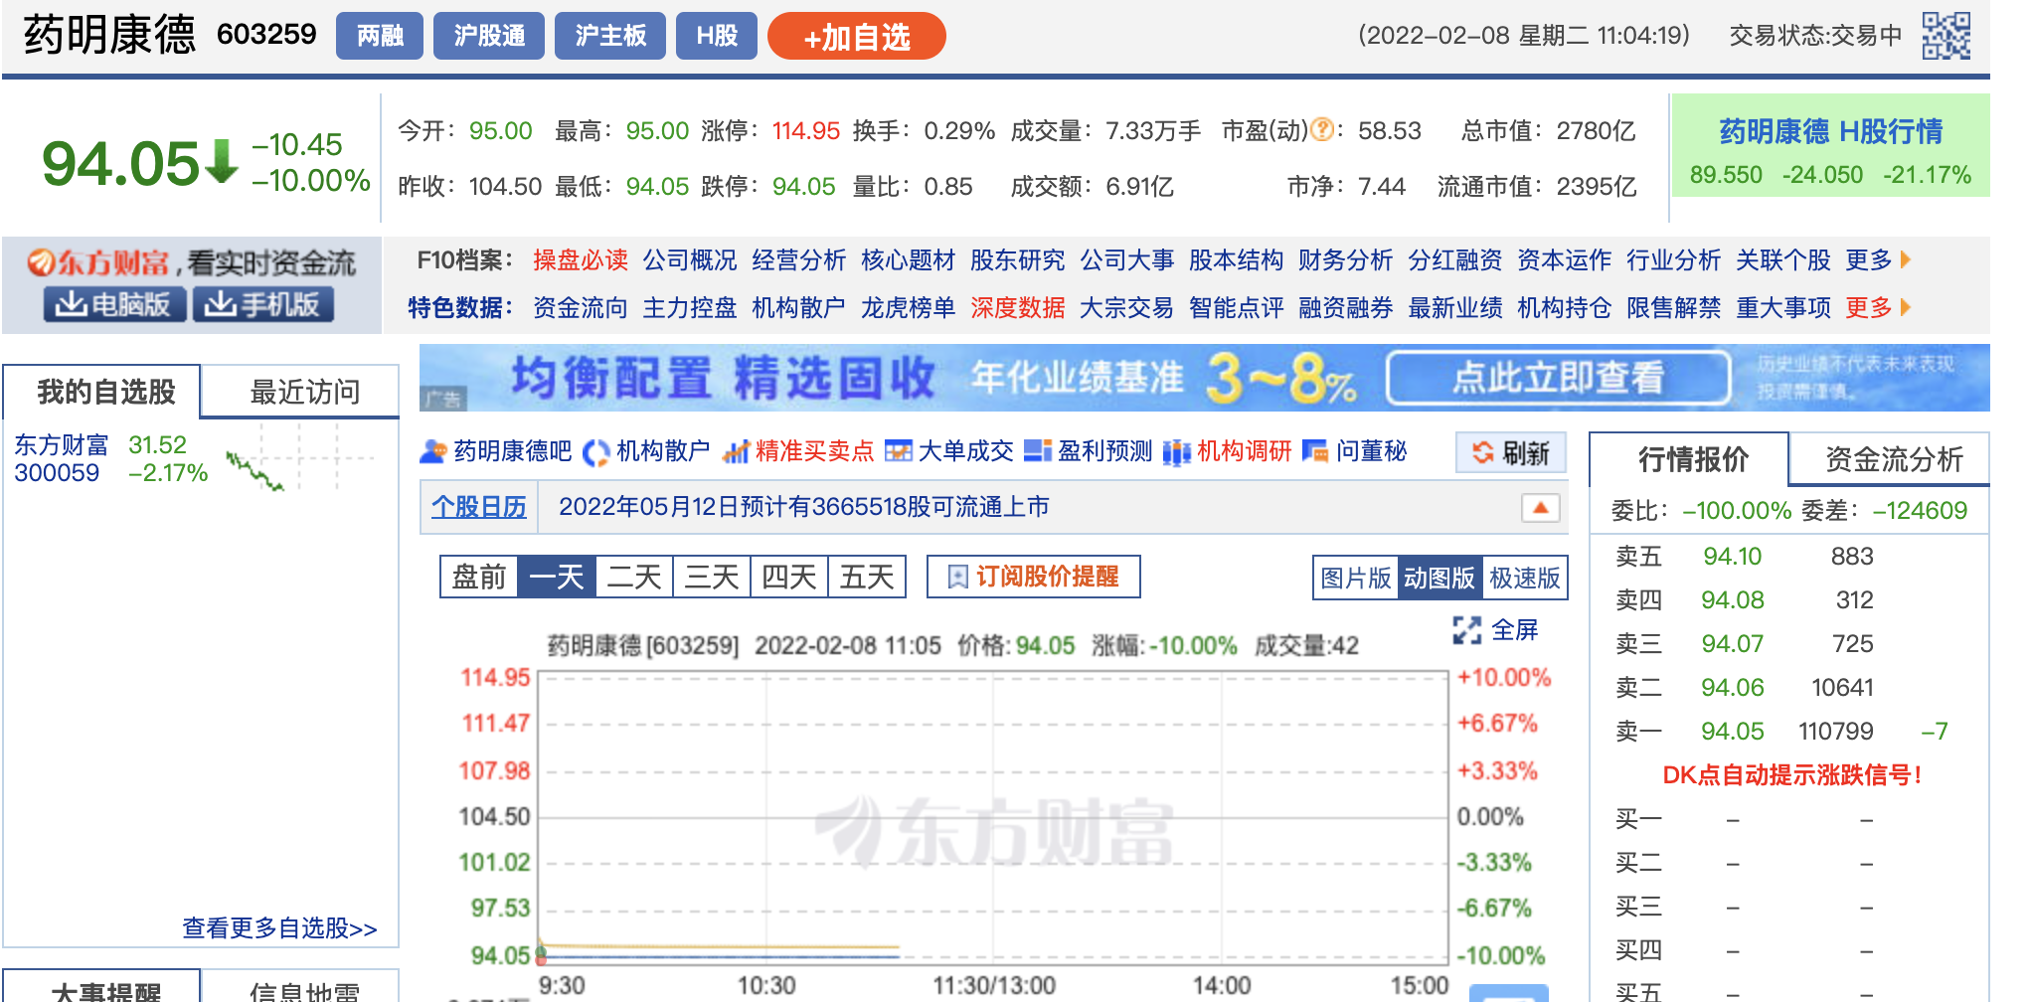Open 深度数据 link
This screenshot has width=2030, height=1002.
1018,308
